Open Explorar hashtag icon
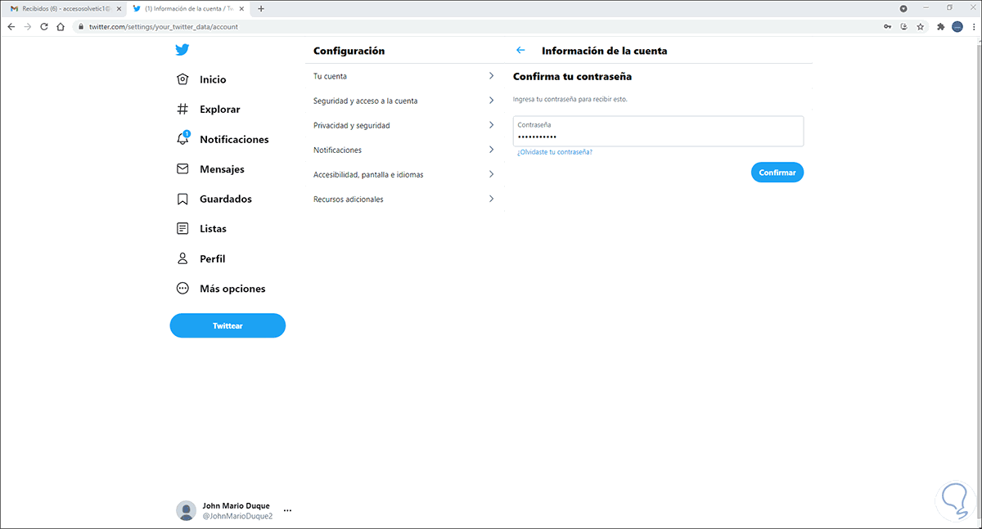Viewport: 982px width, 529px height. coord(183,110)
